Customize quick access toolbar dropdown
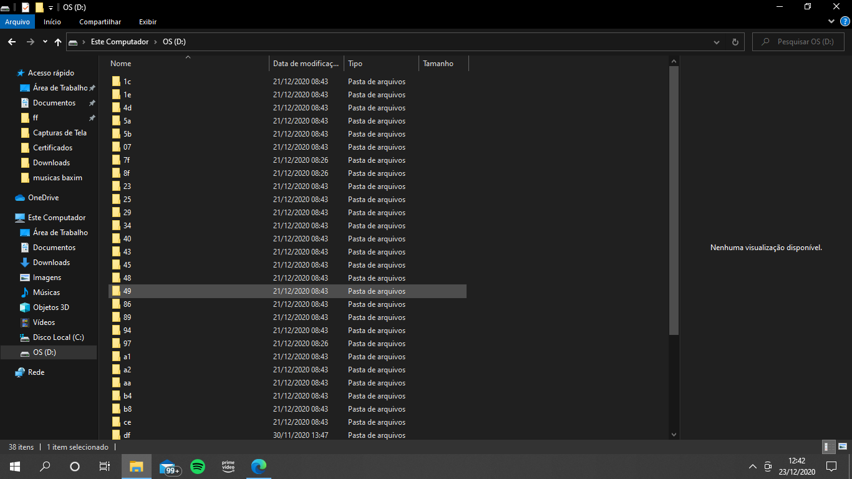Viewport: 852px width, 479px height. point(51,7)
